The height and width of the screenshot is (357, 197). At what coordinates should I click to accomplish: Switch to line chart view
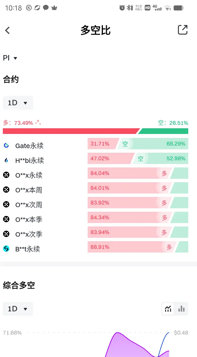[168, 309]
